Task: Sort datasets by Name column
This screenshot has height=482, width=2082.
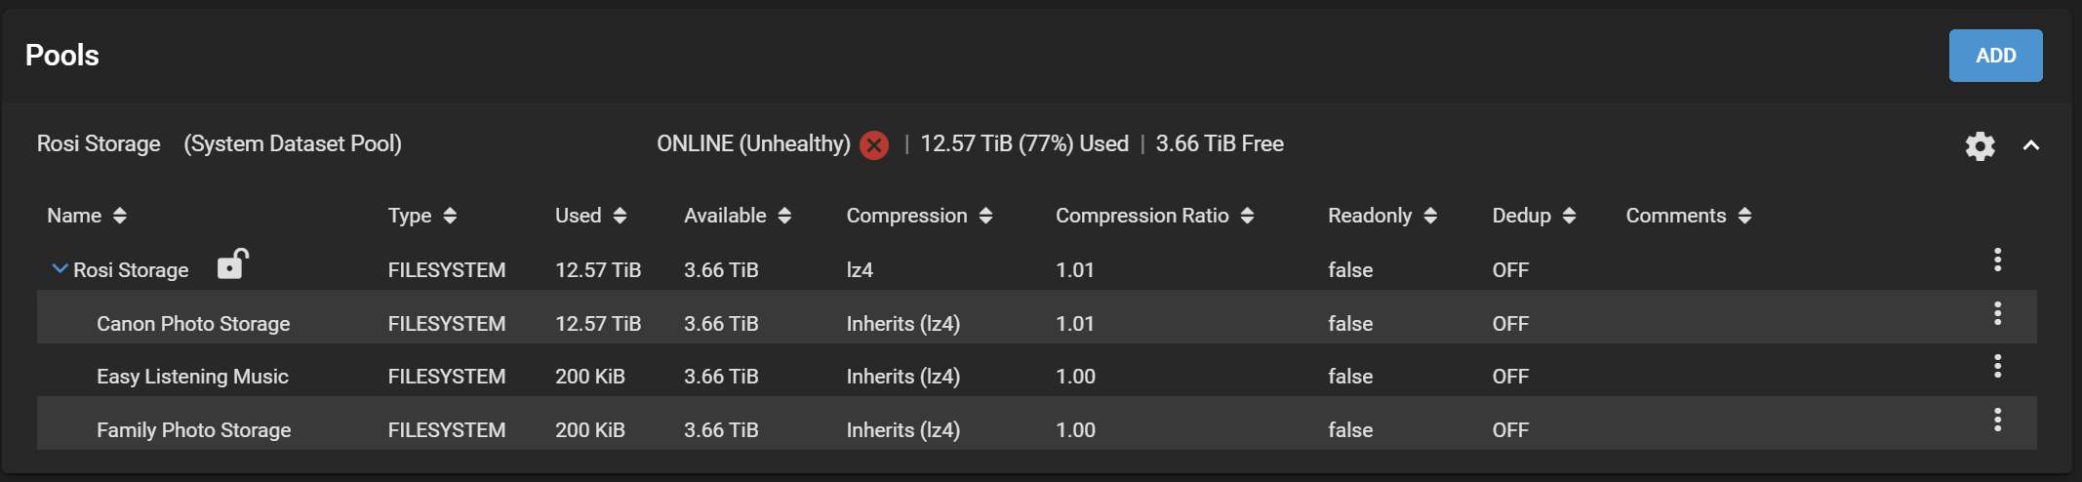Action: click(87, 216)
